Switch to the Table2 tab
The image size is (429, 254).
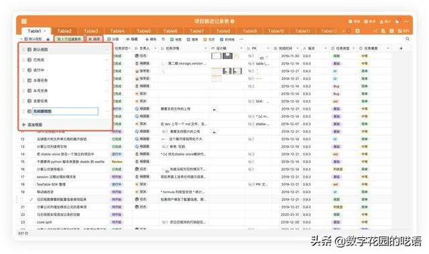[64, 31]
